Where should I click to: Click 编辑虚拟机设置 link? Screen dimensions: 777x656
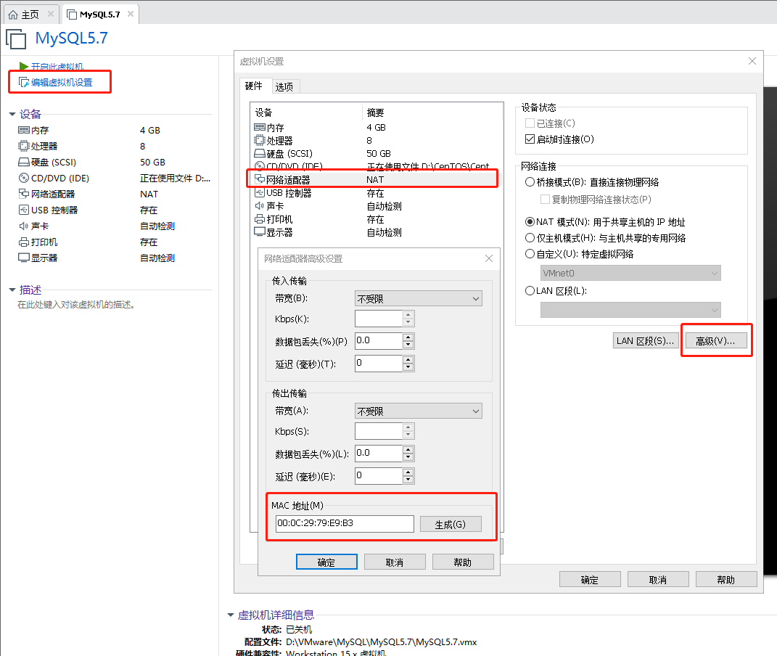click(62, 82)
